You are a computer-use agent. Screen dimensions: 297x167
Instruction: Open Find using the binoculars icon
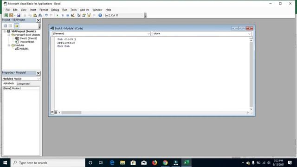click(x=40, y=15)
